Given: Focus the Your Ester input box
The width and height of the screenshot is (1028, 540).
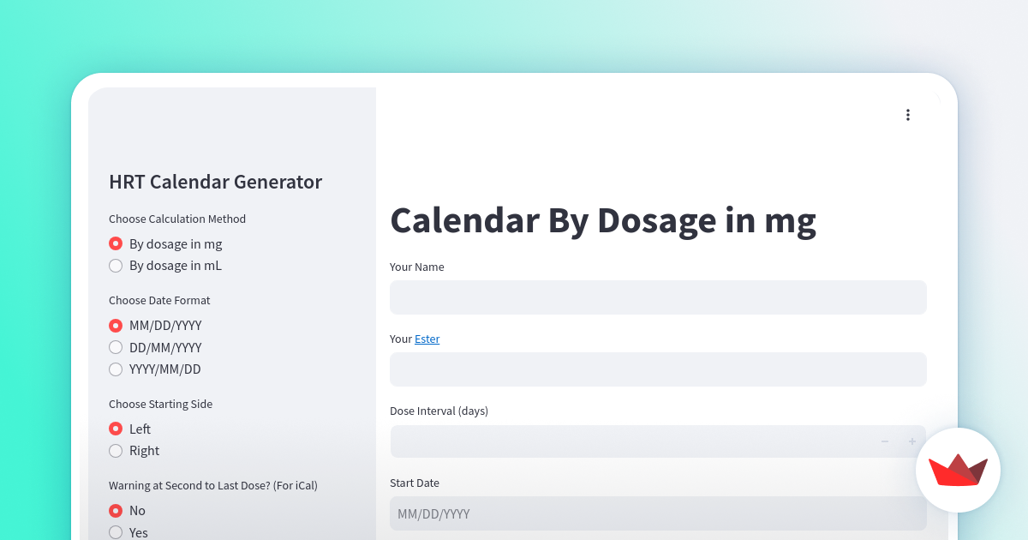Looking at the screenshot, I should click(658, 369).
